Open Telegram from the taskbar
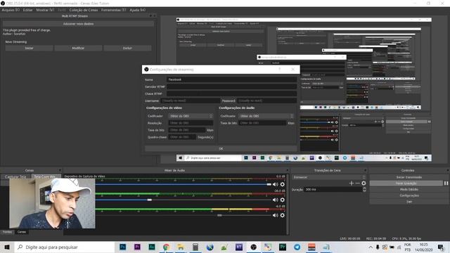The height and width of the screenshot is (253, 450). [x=297, y=247]
